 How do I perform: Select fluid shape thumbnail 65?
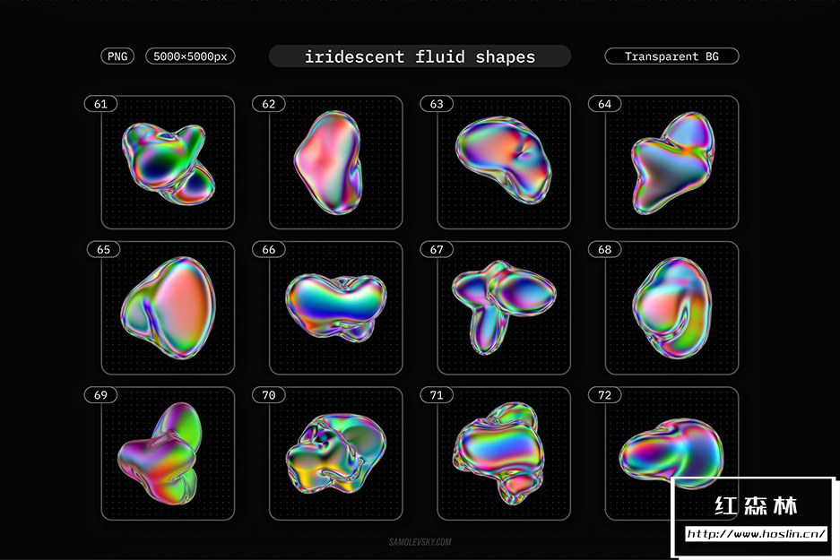tap(169, 308)
